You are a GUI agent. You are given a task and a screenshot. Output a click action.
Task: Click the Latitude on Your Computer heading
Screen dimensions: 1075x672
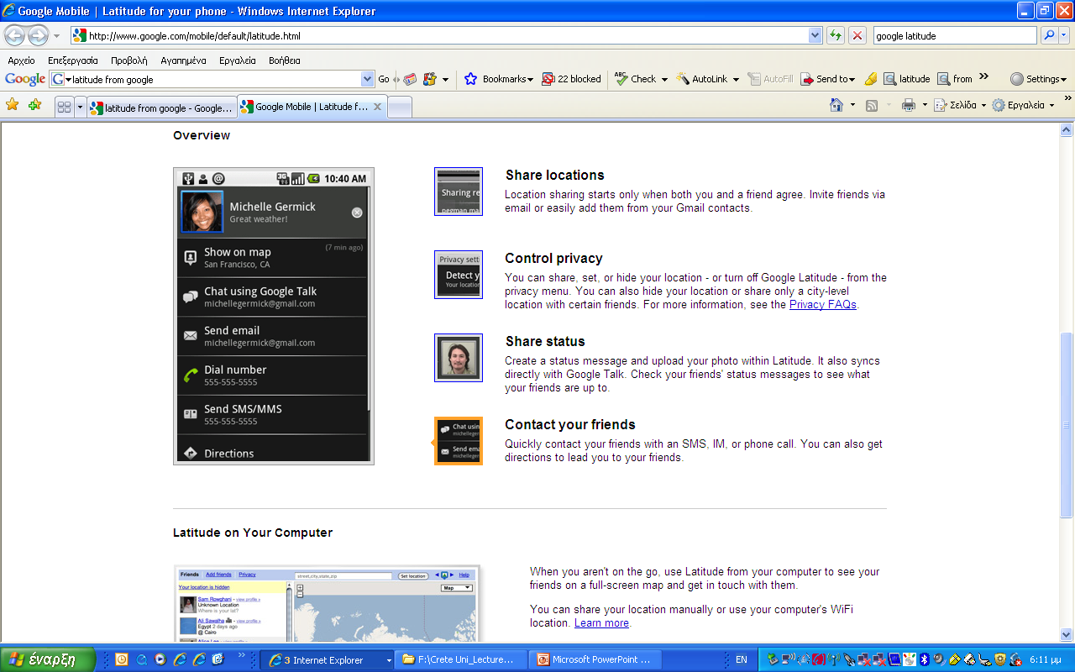click(x=253, y=533)
